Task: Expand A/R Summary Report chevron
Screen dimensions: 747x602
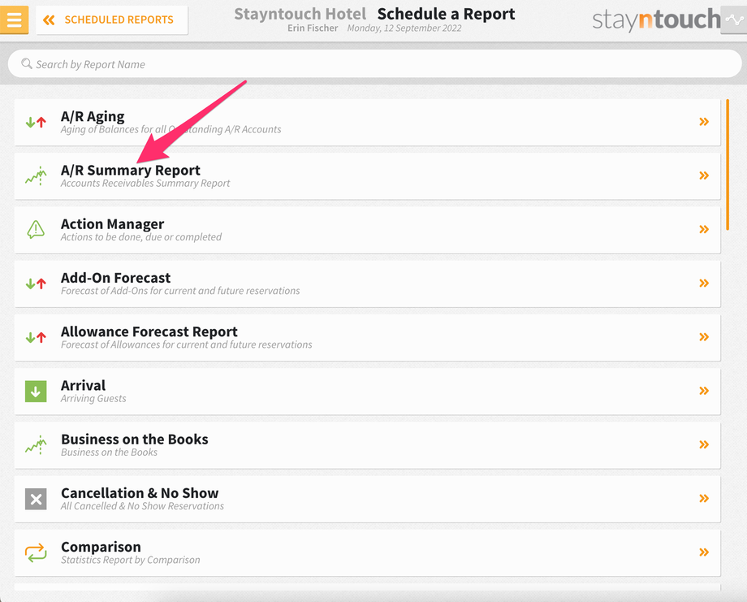Action: pyautogui.click(x=704, y=175)
